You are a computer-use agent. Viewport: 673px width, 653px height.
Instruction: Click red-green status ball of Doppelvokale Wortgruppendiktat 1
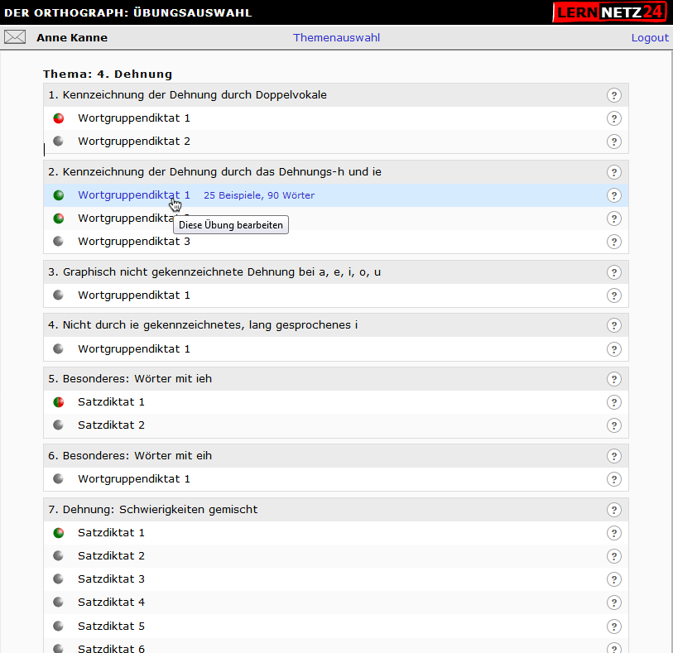[59, 118]
